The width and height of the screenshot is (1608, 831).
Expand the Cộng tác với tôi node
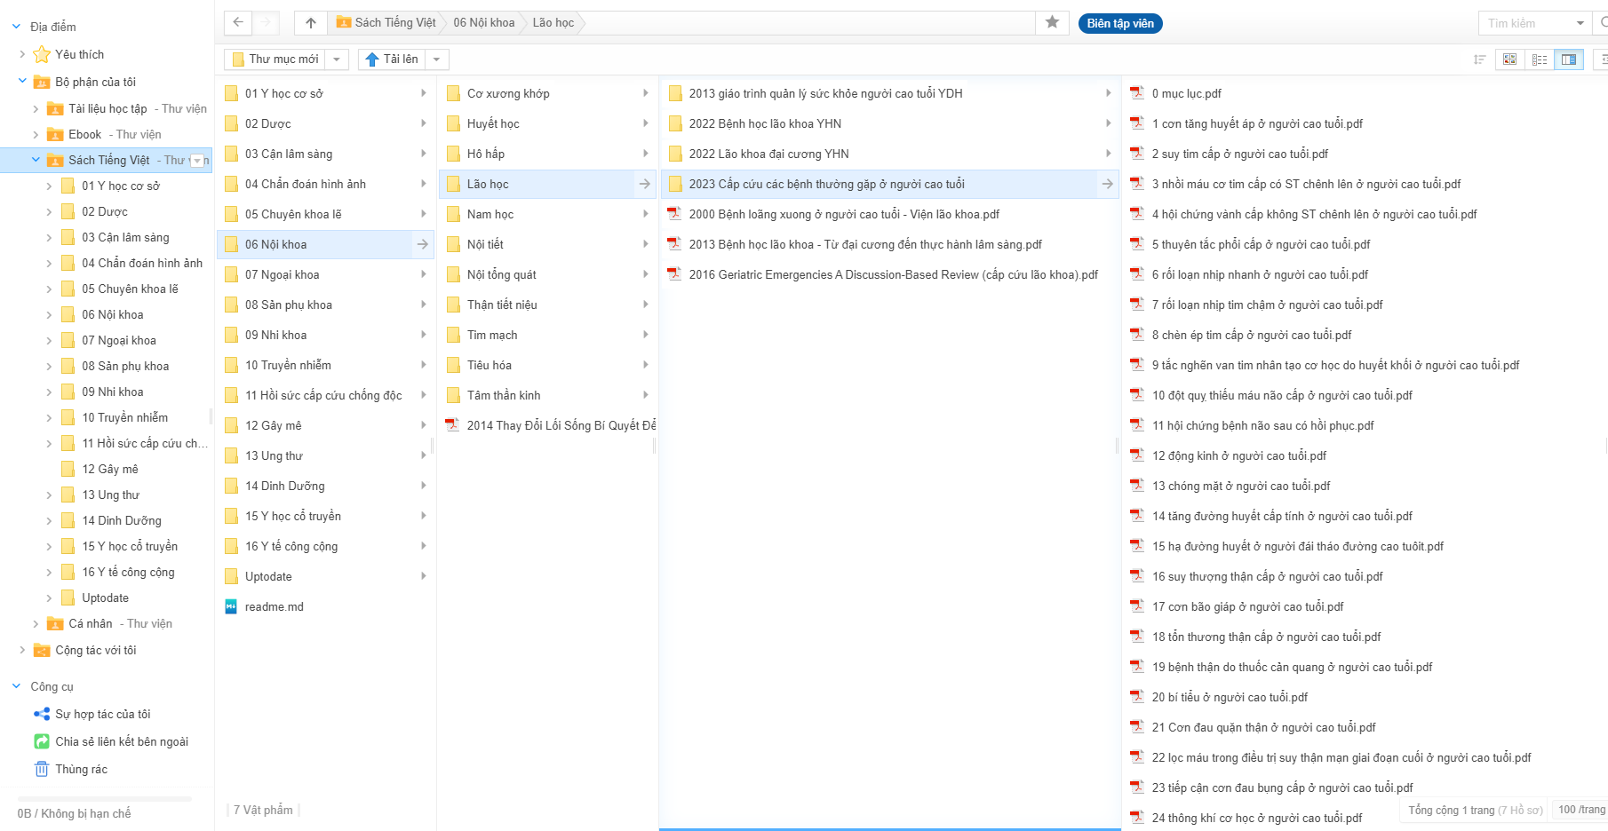pyautogui.click(x=22, y=650)
